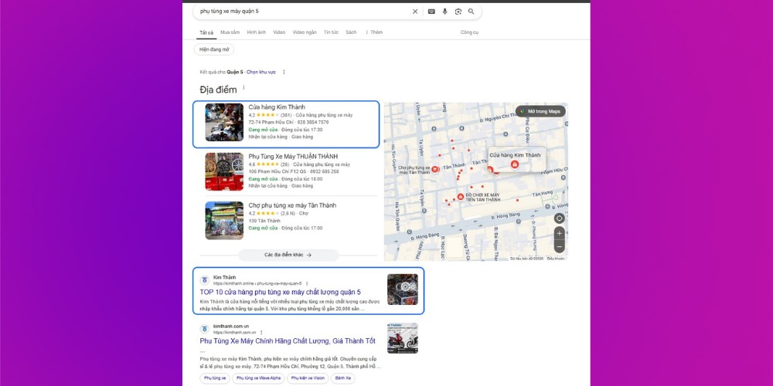Zoom out on the map with minus

[559, 247]
